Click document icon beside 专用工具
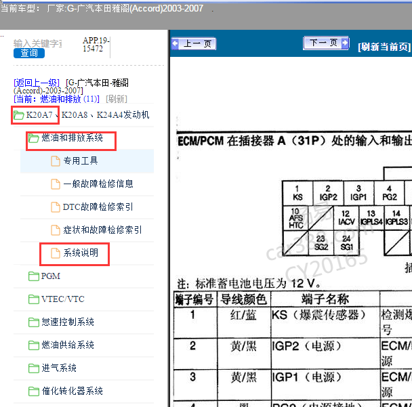 coord(55,161)
